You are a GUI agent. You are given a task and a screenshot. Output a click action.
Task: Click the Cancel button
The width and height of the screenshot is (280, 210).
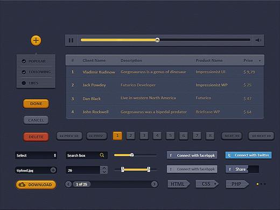(x=36, y=120)
